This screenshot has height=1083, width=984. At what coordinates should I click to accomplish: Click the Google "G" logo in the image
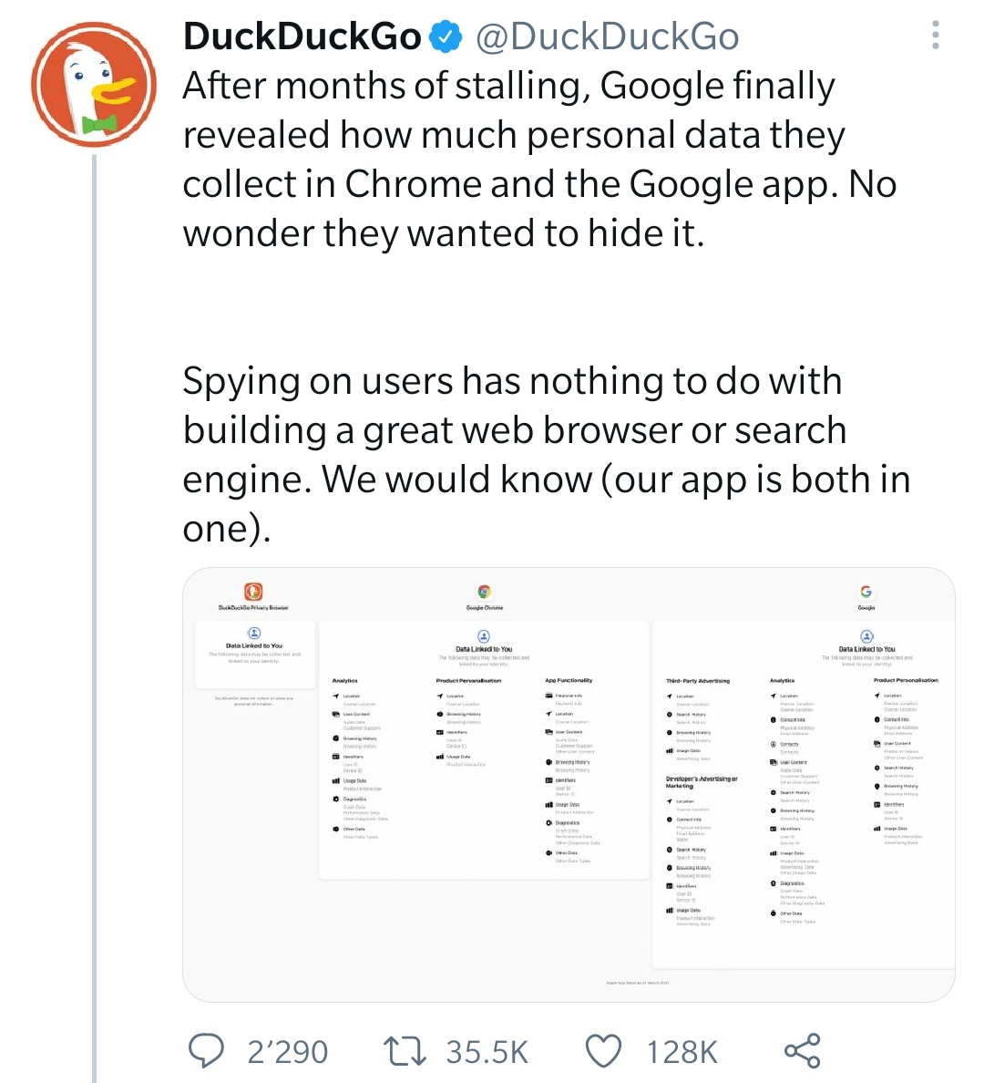click(866, 592)
